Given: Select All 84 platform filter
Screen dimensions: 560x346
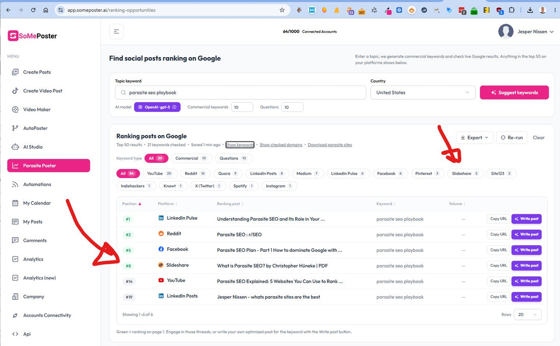Looking at the screenshot, I should (x=128, y=174).
